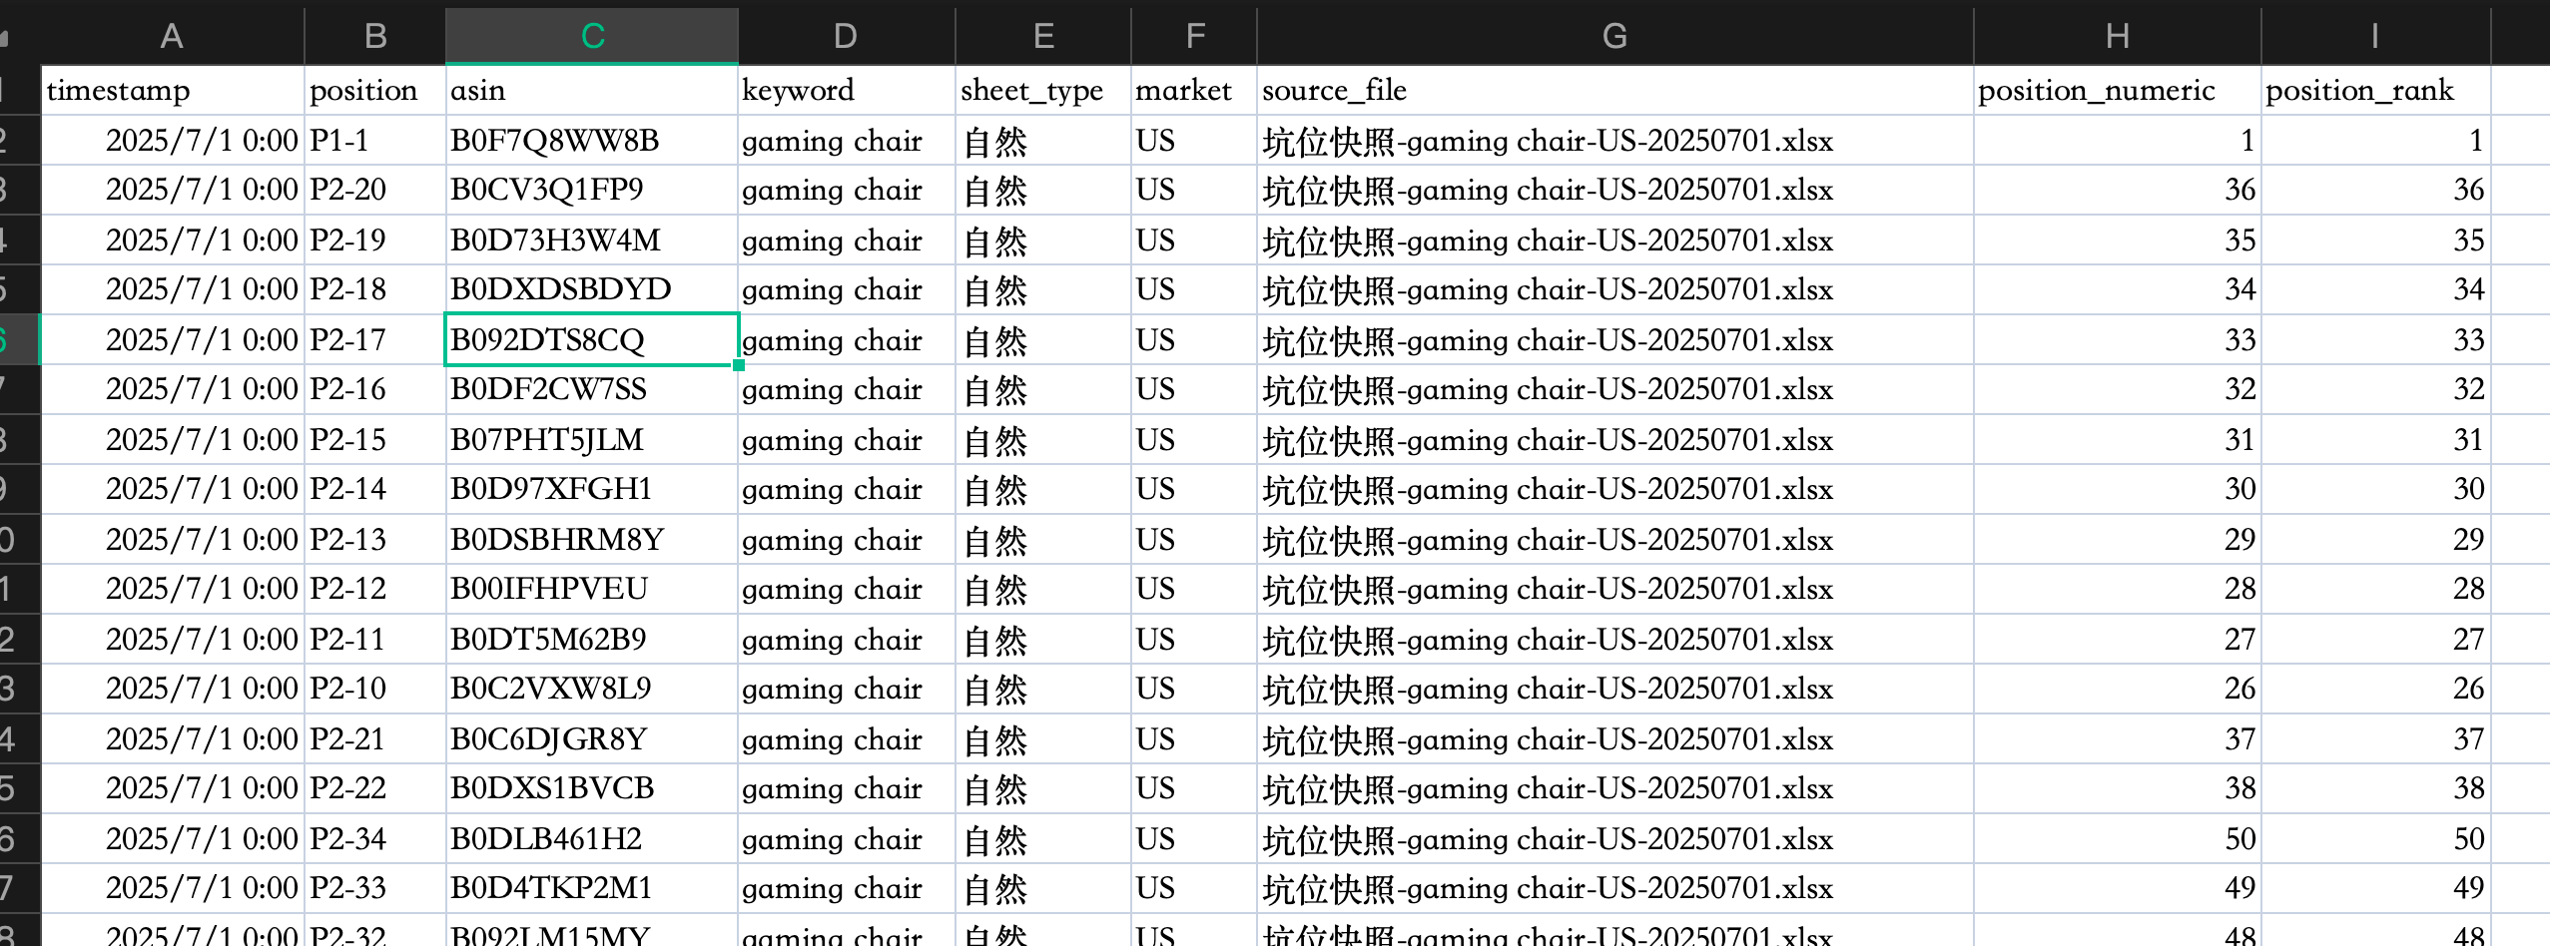This screenshot has width=2550, height=946.
Task: Select cell with ASIN B0DT5M62B9
Action: [592, 639]
